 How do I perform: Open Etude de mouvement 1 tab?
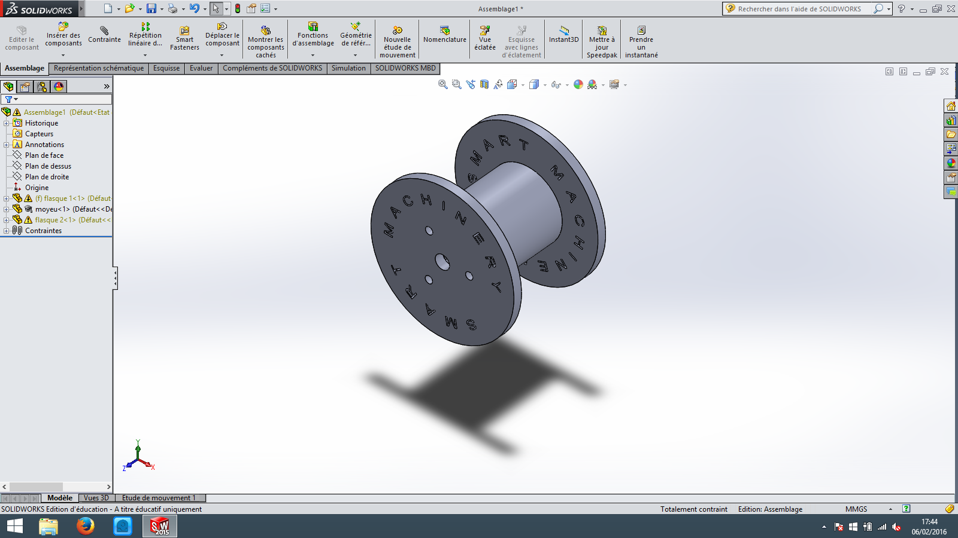(159, 498)
